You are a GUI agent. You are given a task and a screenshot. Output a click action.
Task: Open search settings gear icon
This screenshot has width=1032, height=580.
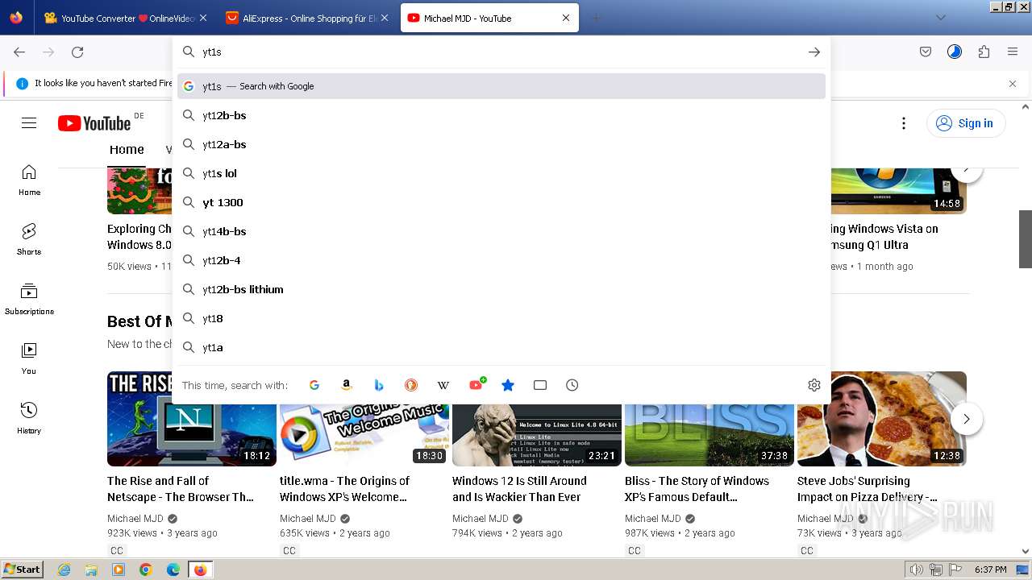(x=814, y=385)
